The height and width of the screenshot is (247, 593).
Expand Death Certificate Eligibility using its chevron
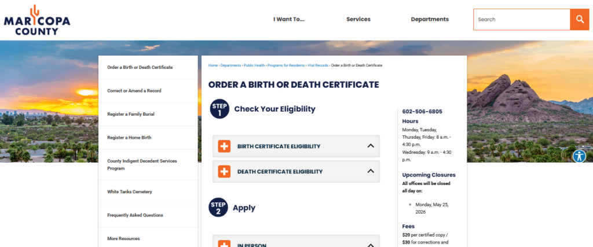click(371, 171)
